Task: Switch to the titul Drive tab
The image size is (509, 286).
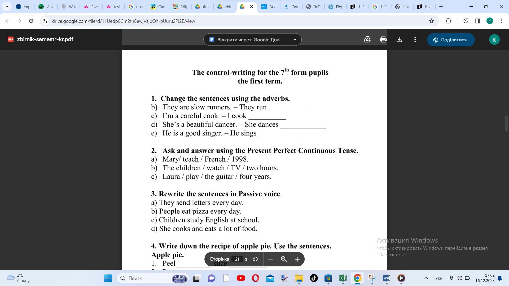Action: tap(202, 7)
